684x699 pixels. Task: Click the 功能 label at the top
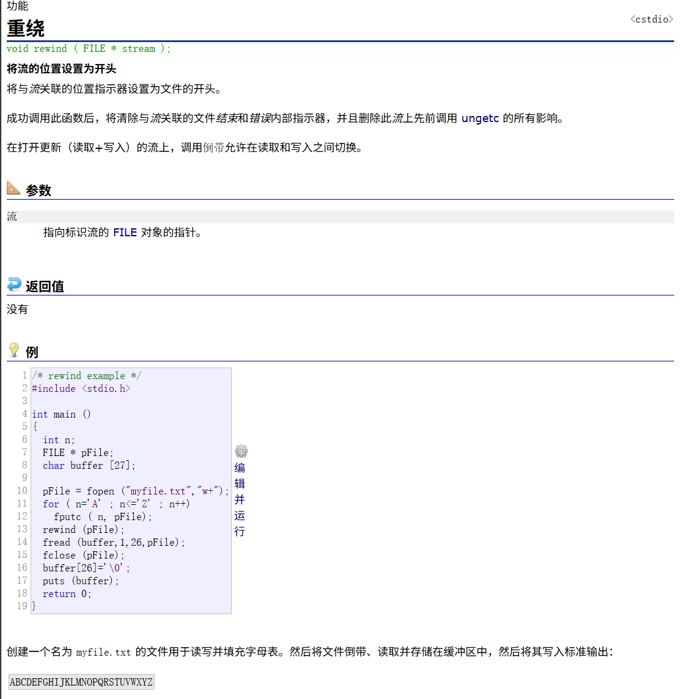point(17,5)
